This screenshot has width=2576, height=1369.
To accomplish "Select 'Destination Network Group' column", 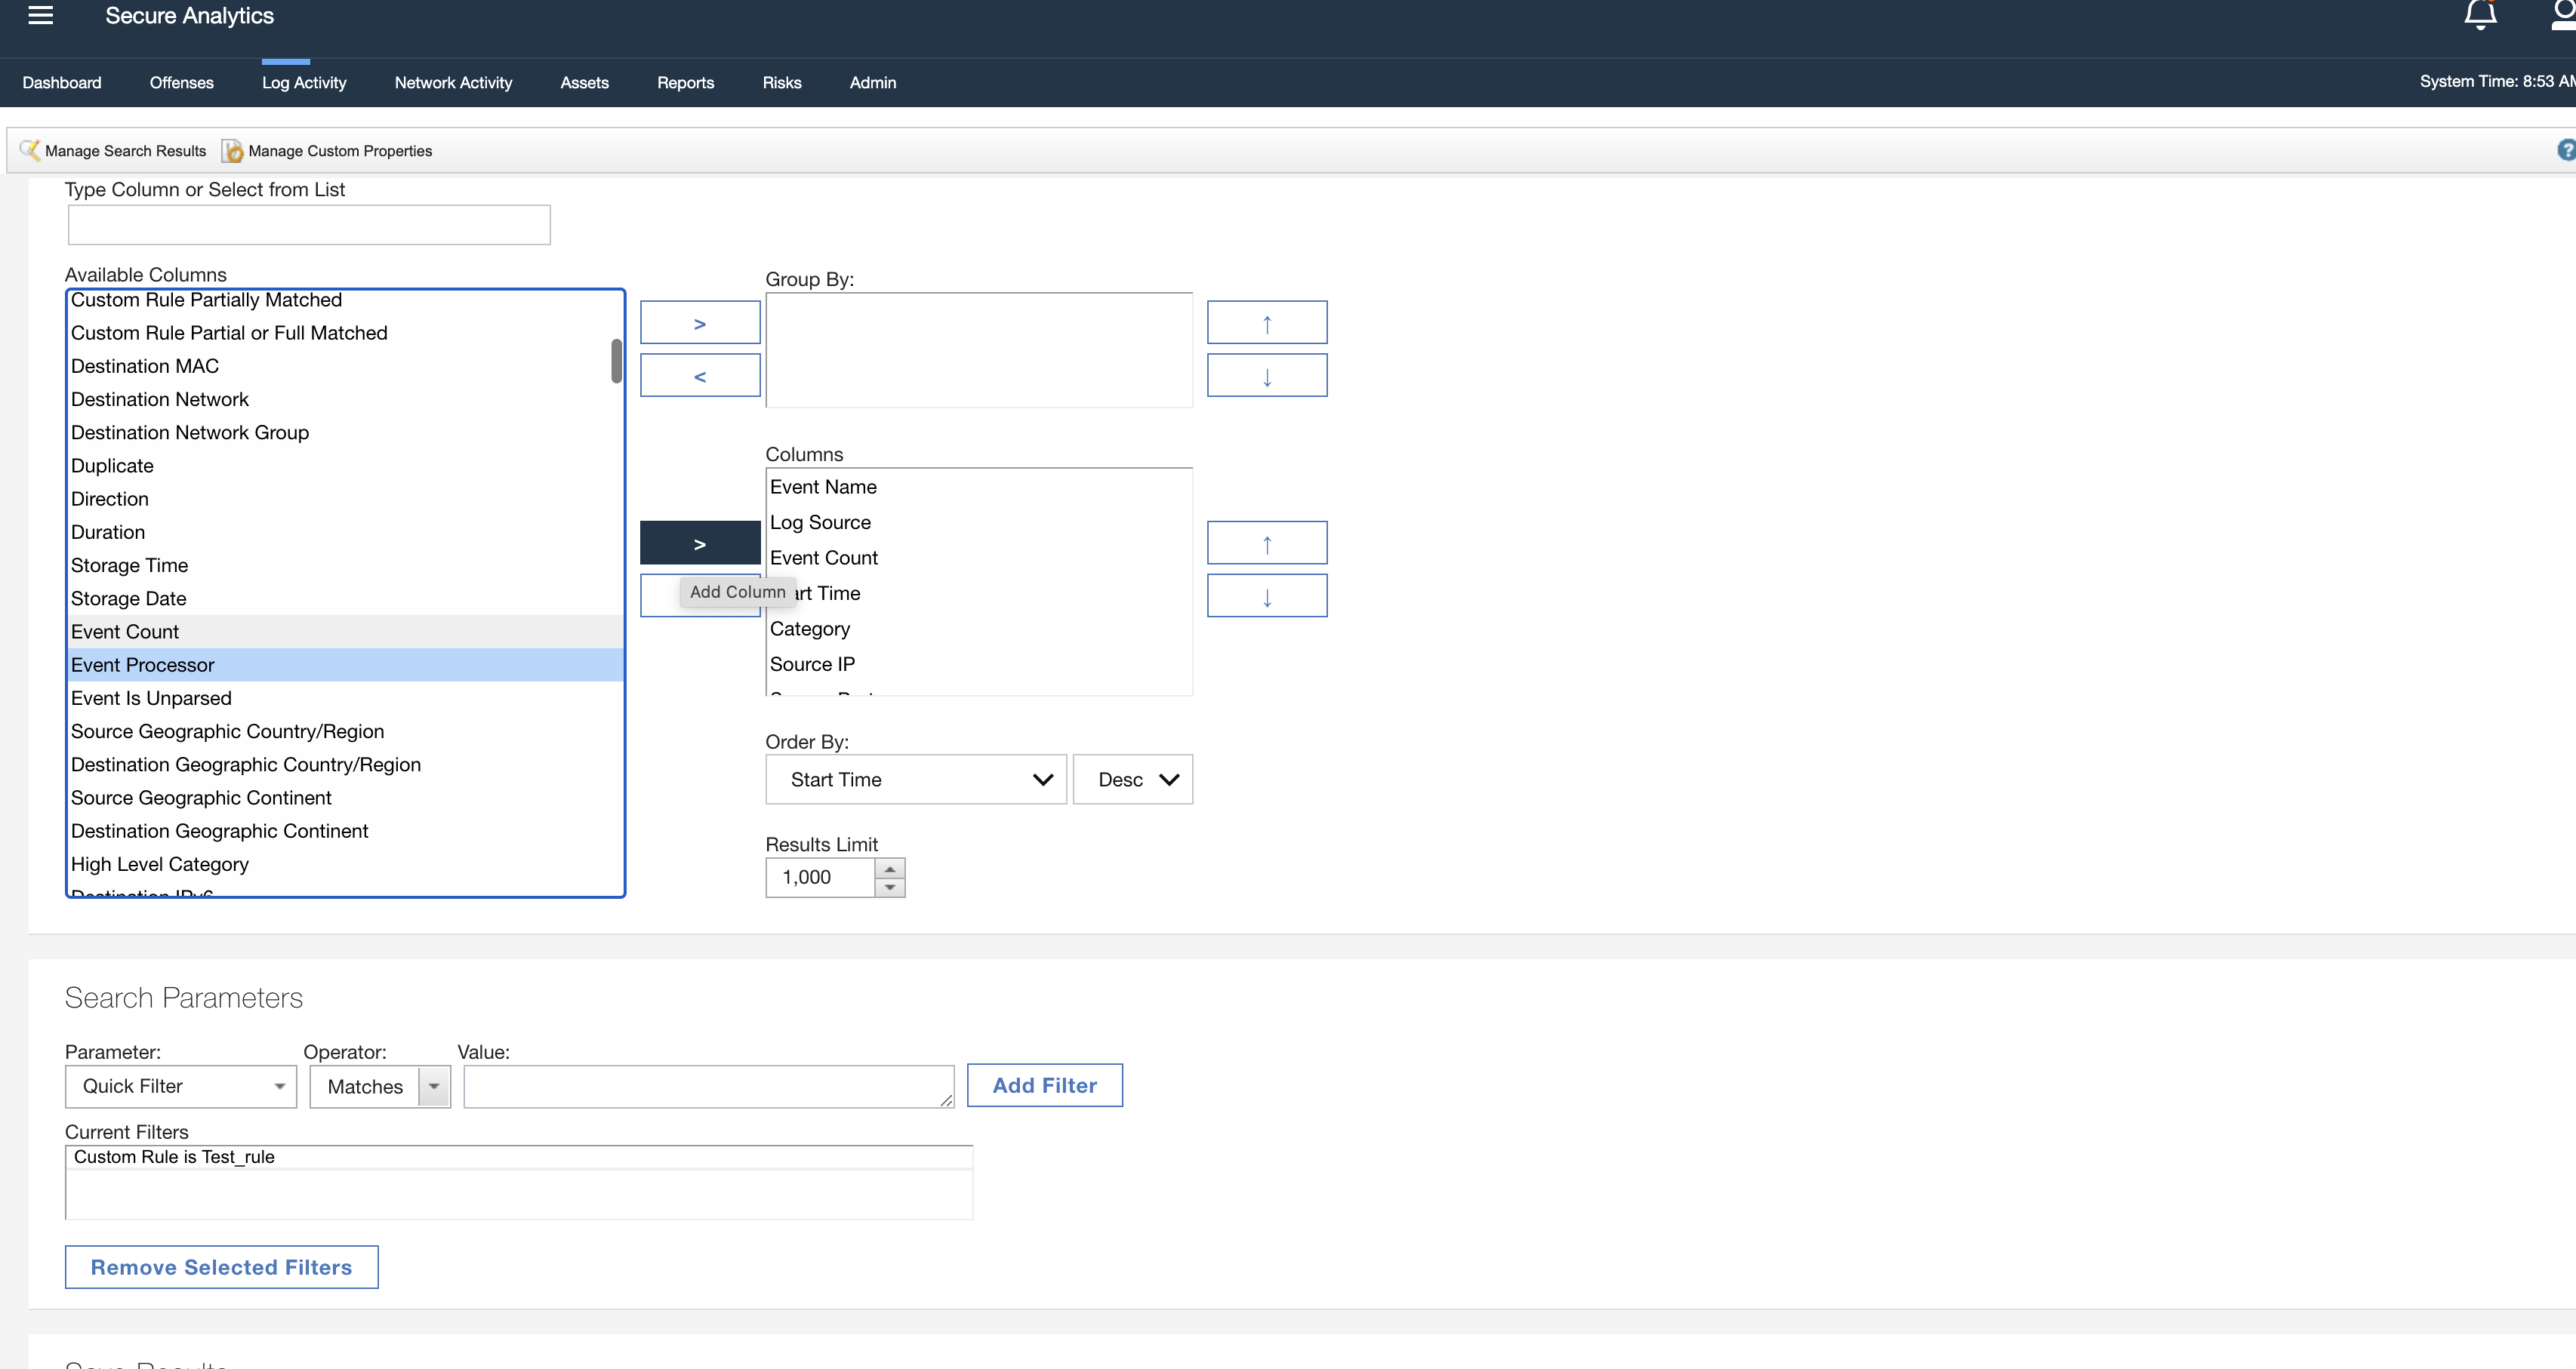I will (346, 432).
